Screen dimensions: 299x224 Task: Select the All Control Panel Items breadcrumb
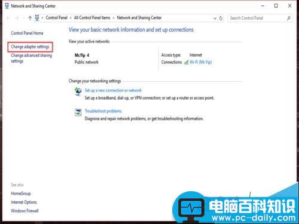point(92,18)
